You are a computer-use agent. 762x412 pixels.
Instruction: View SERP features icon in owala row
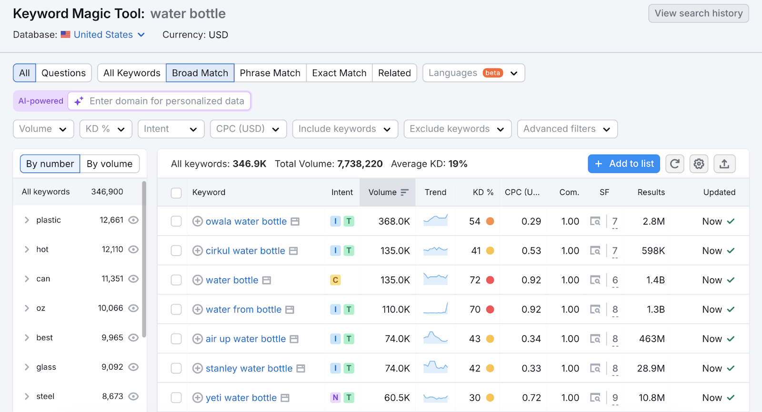pos(595,221)
